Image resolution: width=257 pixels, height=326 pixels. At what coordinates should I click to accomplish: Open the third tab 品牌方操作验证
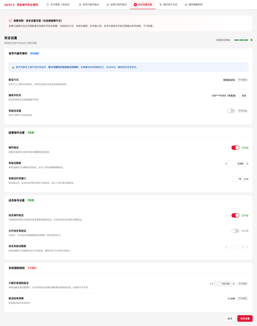point(116,5)
